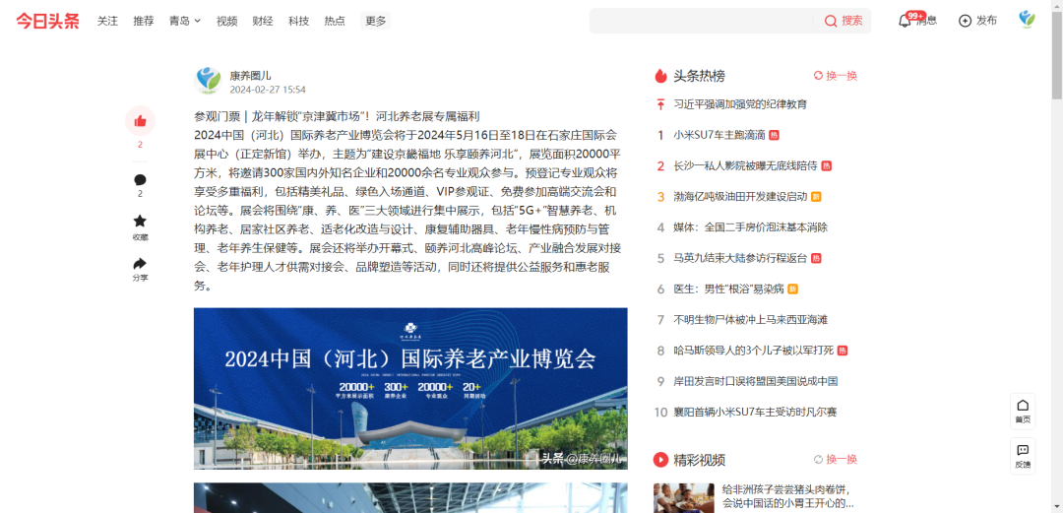Refresh hot list with 换一换
This screenshot has width=1063, height=513.
point(836,76)
